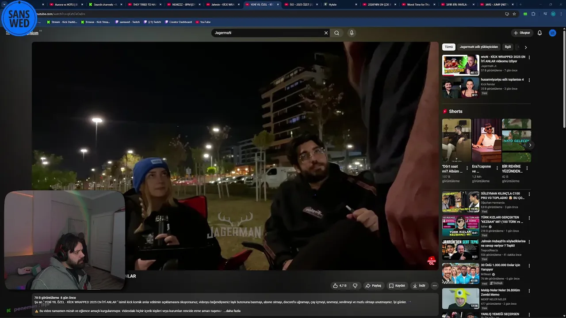Open the video's more actions ellipsis
The image size is (566, 318).
(x=434, y=286)
